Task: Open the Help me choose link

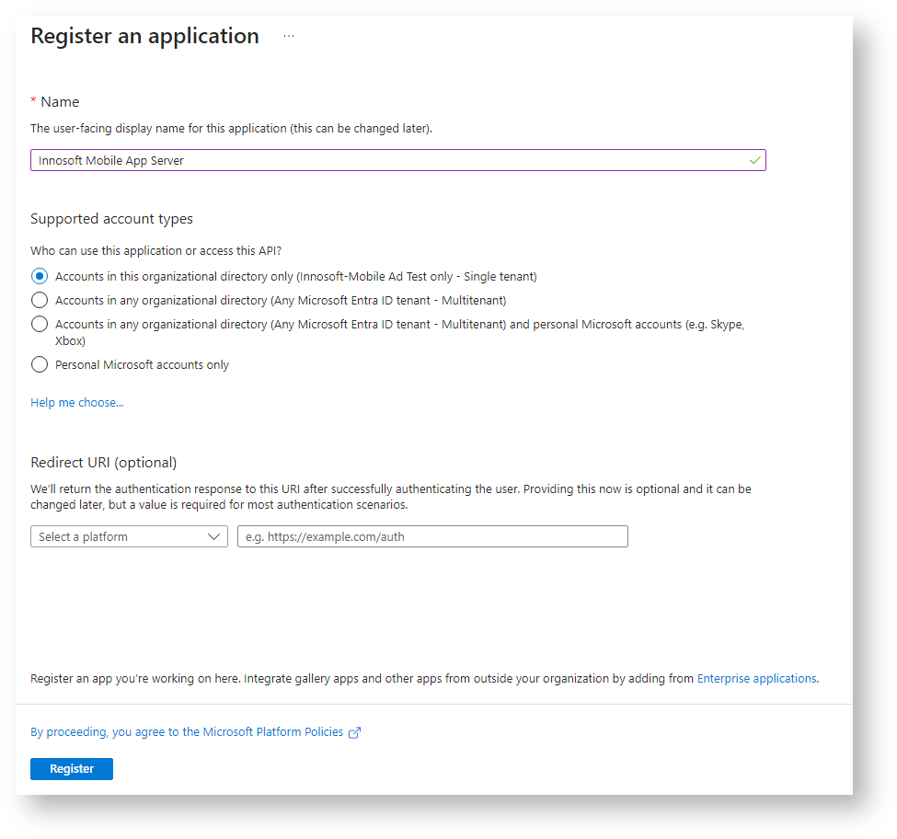Action: [77, 403]
